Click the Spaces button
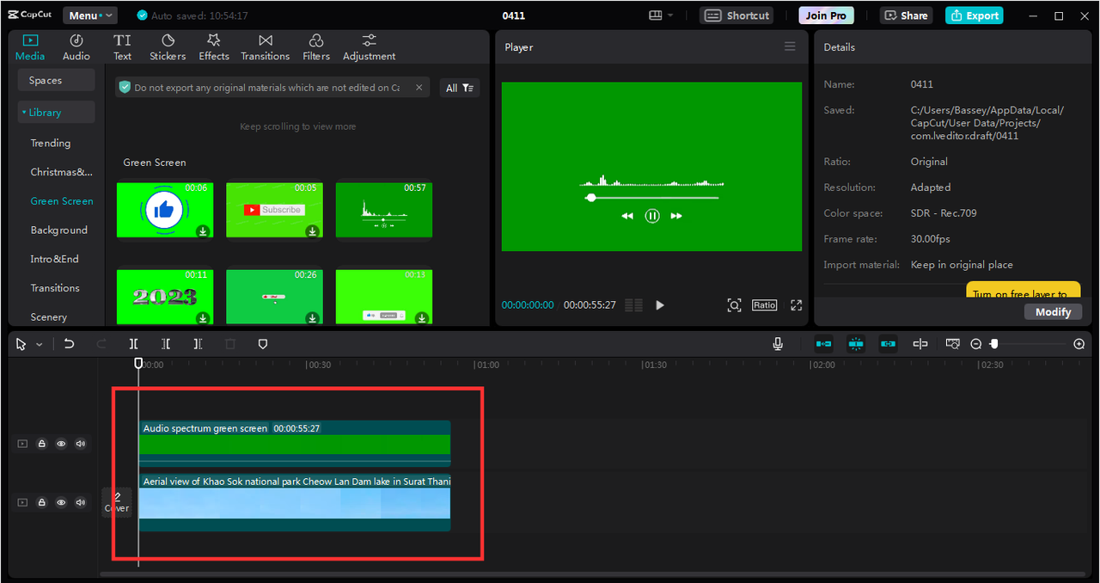Viewport: 1100px width, 583px height. [57, 80]
